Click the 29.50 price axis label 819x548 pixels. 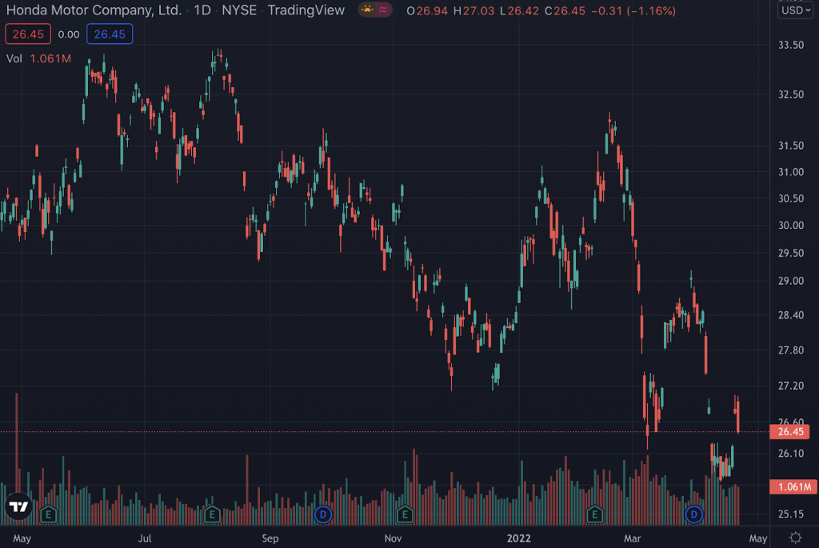pos(791,253)
